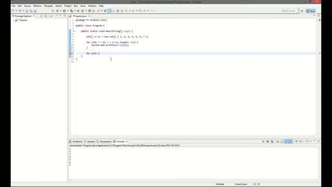Click the Open Console icon
The image size is (332, 187).
coord(308,141)
